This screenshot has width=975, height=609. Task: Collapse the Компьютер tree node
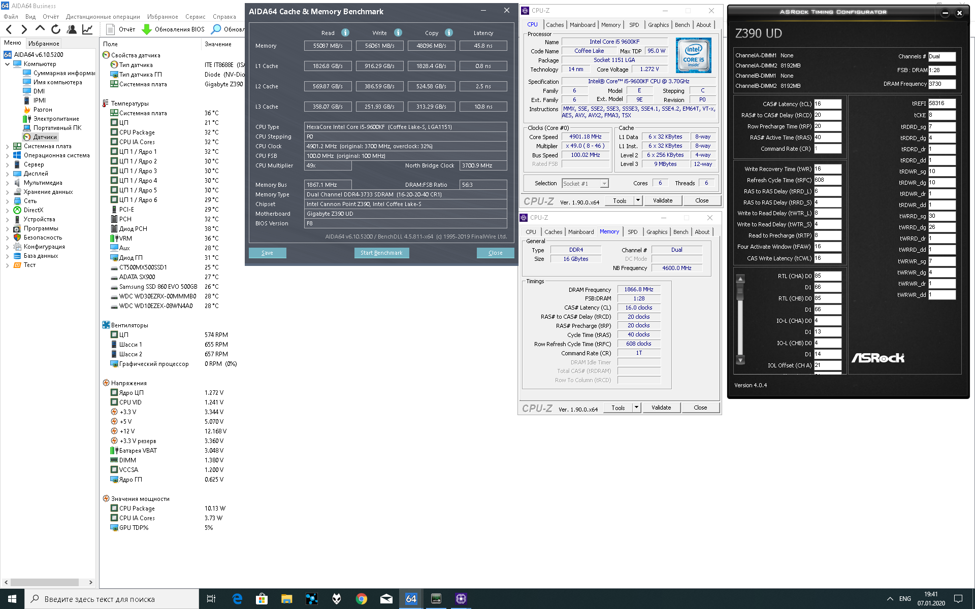(7, 64)
